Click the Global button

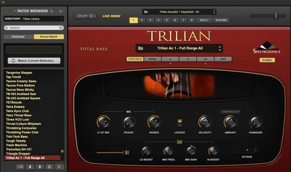tap(267, 60)
